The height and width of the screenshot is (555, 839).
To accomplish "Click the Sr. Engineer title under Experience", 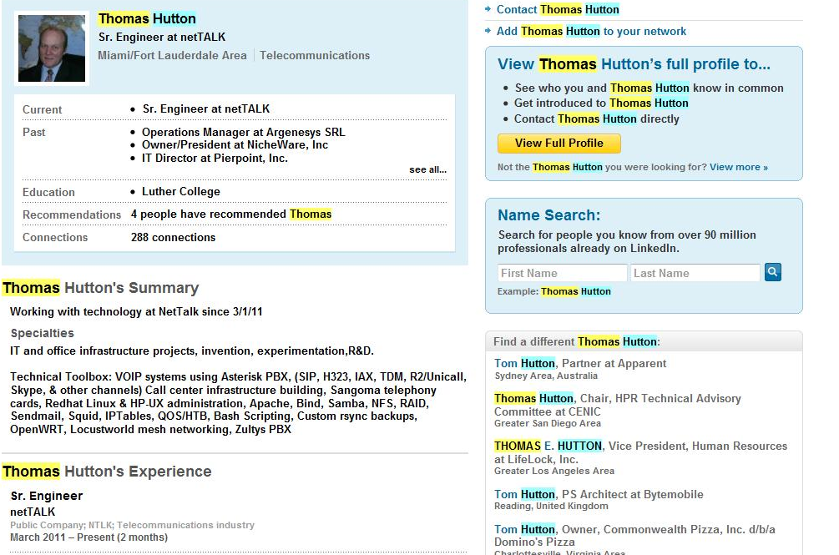I will (47, 496).
